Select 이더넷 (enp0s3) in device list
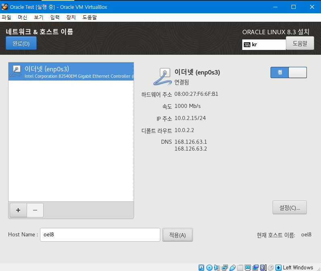This screenshot has width=321, height=271. coord(71,72)
